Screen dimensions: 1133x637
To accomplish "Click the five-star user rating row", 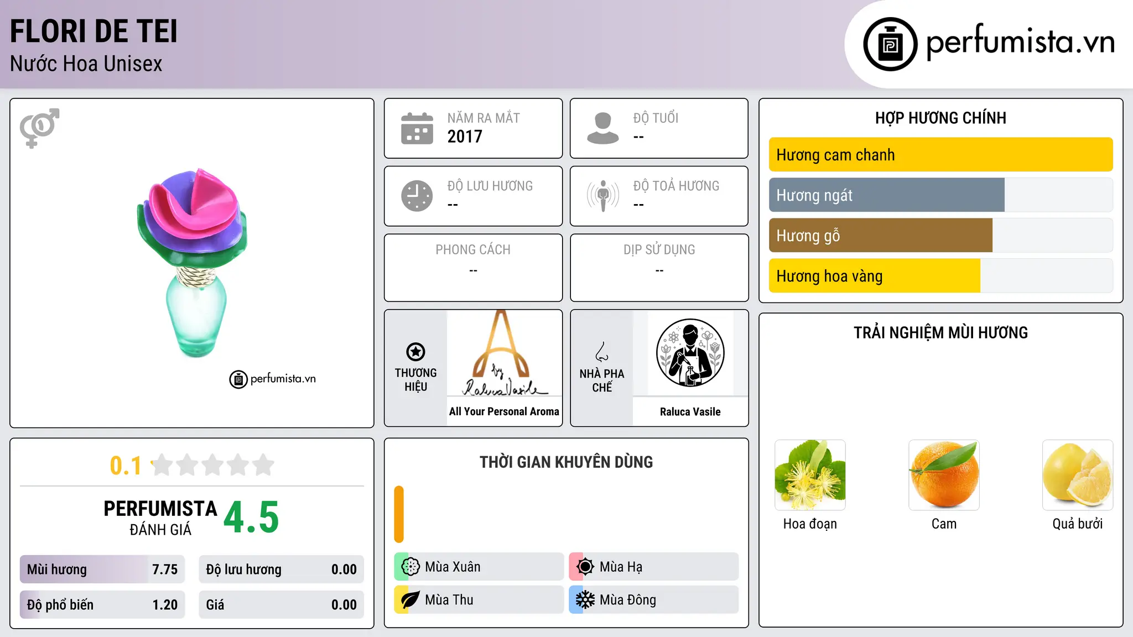I will point(213,465).
